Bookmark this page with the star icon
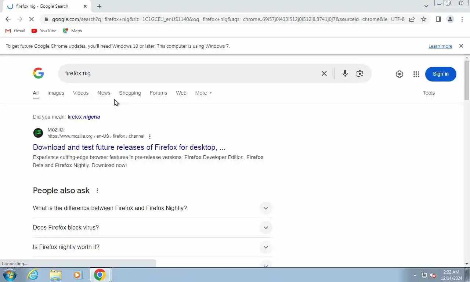 pos(424,19)
